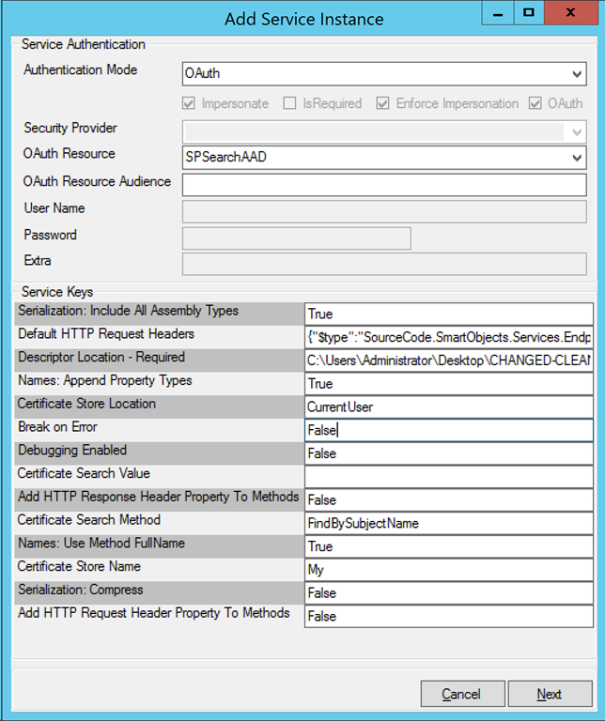Image resolution: width=605 pixels, height=721 pixels.
Task: Edit Certificate Store Name value
Action: click(448, 570)
